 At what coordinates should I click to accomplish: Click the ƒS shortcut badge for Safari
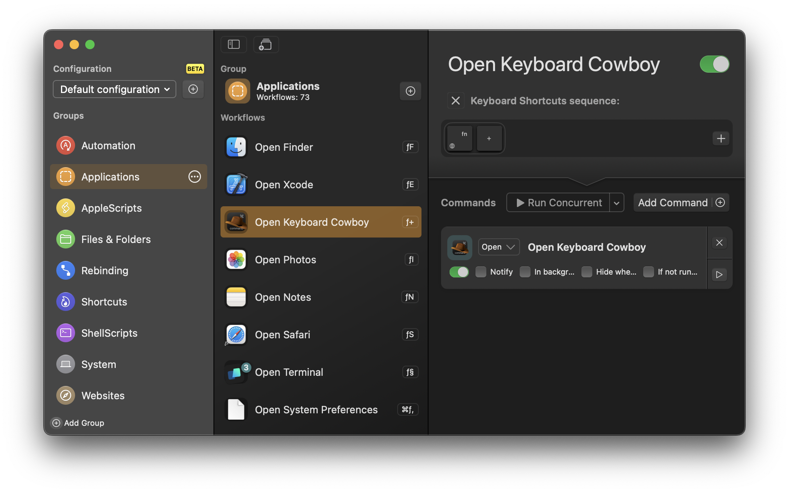(x=410, y=334)
